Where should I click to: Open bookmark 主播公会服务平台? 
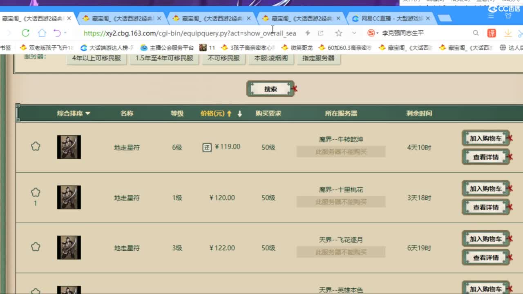click(167, 48)
